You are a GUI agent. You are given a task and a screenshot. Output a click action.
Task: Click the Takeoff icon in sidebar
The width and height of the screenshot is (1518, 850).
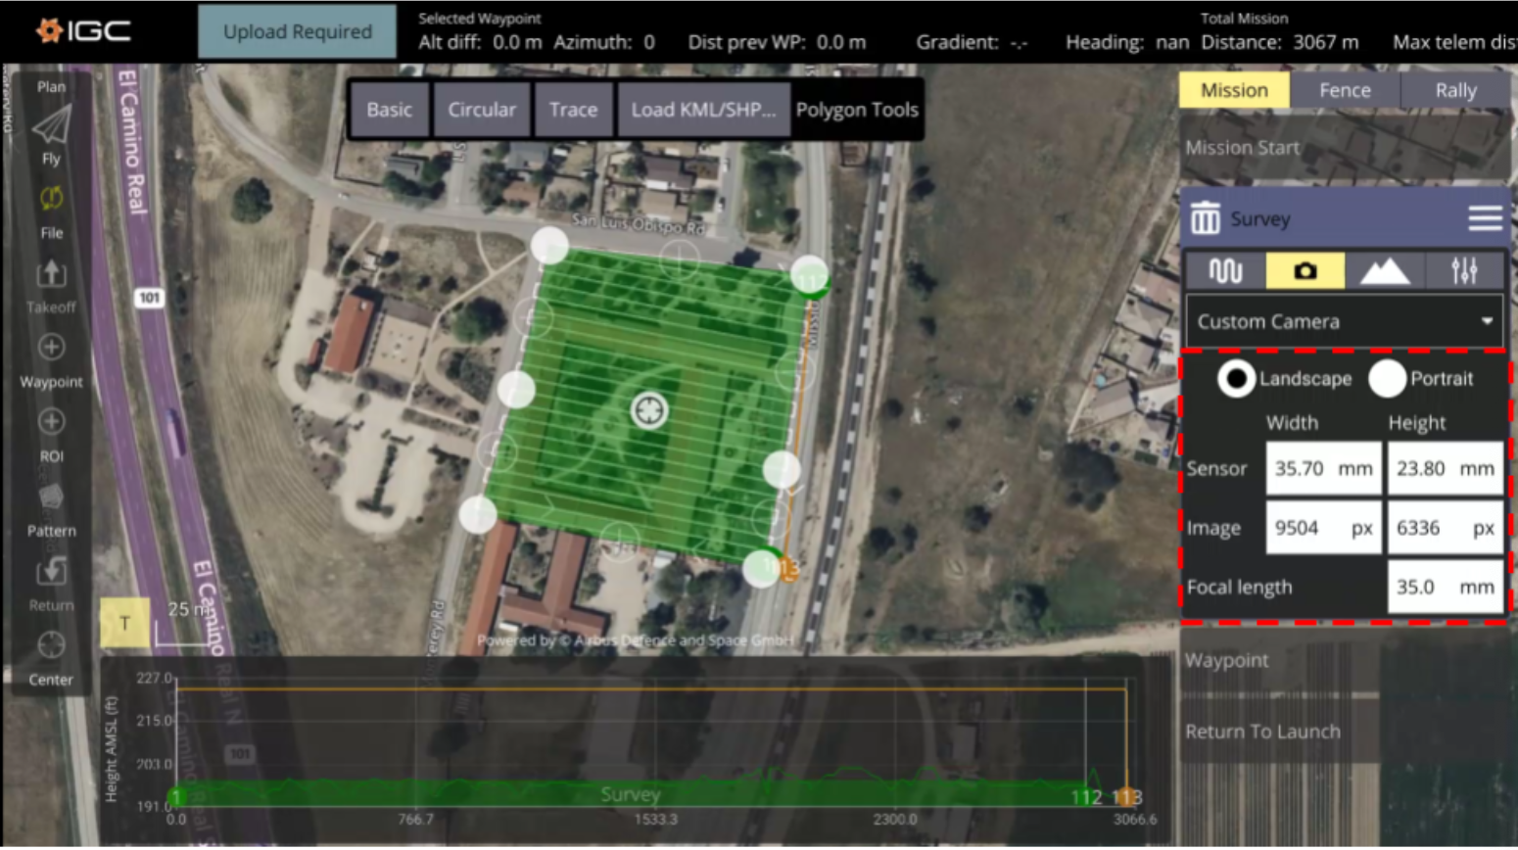(x=51, y=274)
